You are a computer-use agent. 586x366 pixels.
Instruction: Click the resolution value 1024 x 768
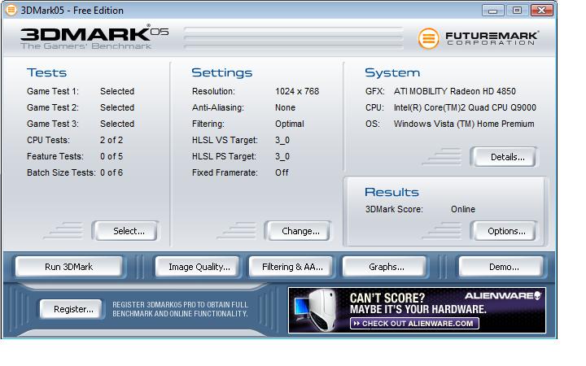click(x=297, y=91)
